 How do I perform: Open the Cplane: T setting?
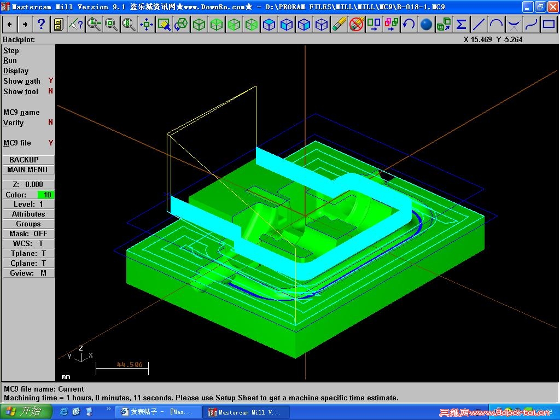[28, 263]
